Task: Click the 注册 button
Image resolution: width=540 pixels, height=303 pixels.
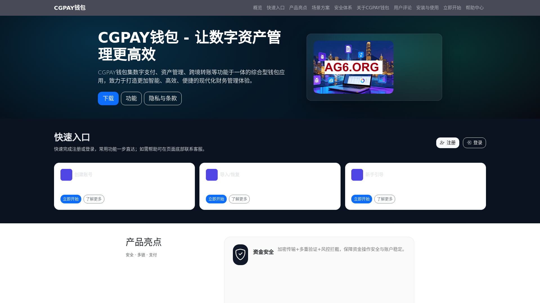Action: tap(448, 143)
